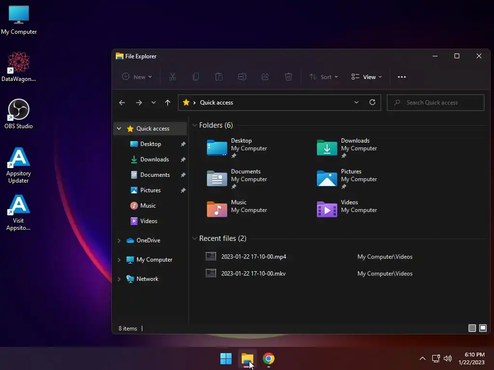Click the Rename icon in toolbar

pyautogui.click(x=242, y=77)
